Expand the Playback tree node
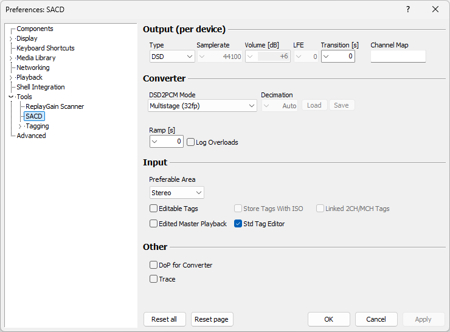450x332 pixels. click(x=11, y=78)
